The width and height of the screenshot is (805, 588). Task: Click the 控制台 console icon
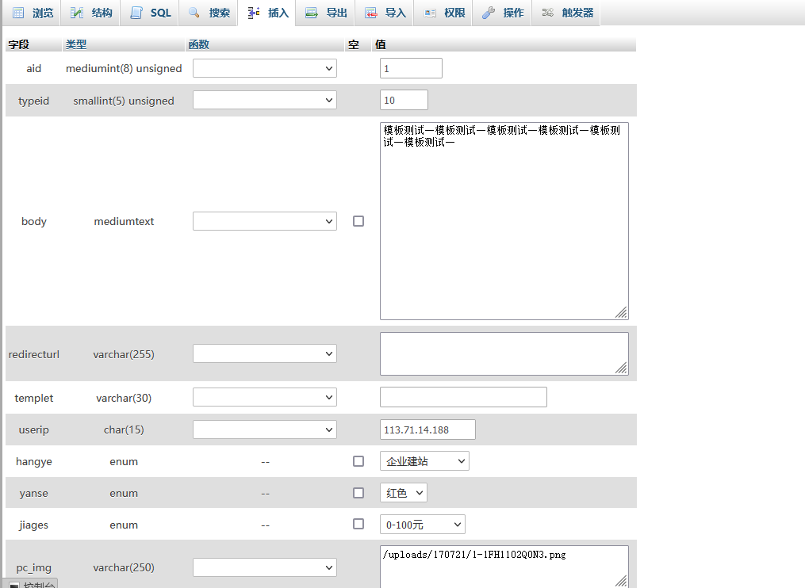[14, 585]
